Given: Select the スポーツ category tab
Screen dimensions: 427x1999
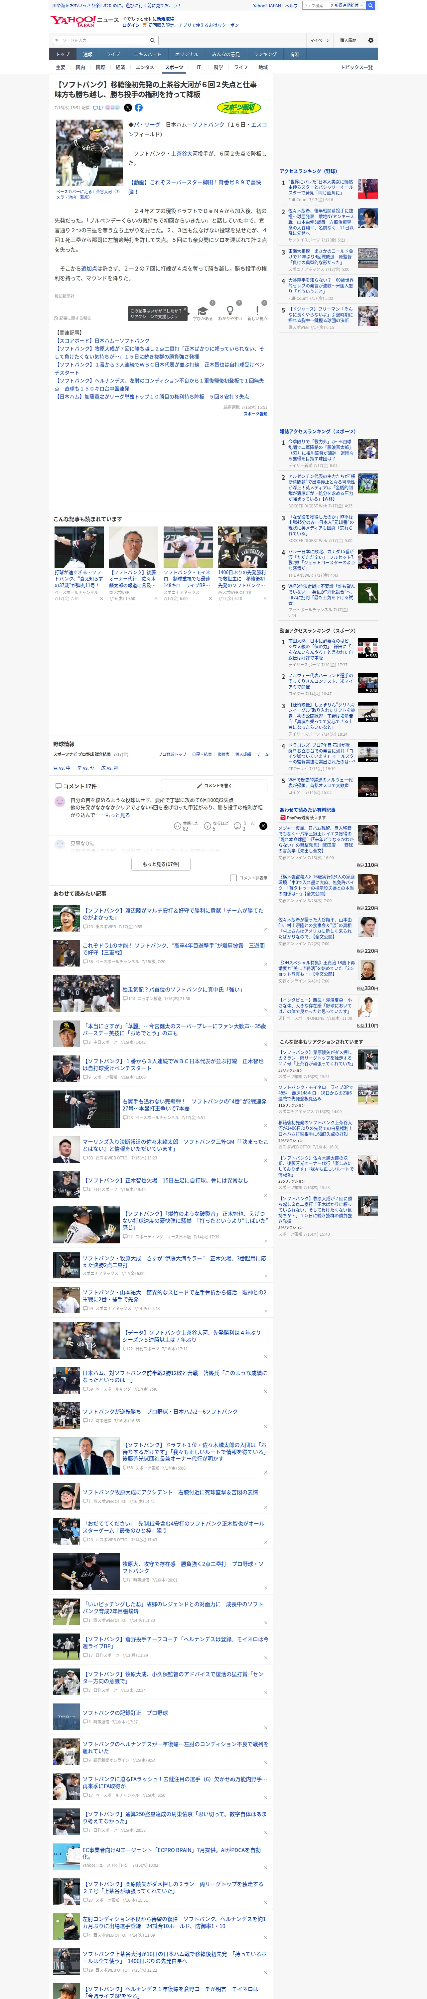Looking at the screenshot, I should pos(174,68).
